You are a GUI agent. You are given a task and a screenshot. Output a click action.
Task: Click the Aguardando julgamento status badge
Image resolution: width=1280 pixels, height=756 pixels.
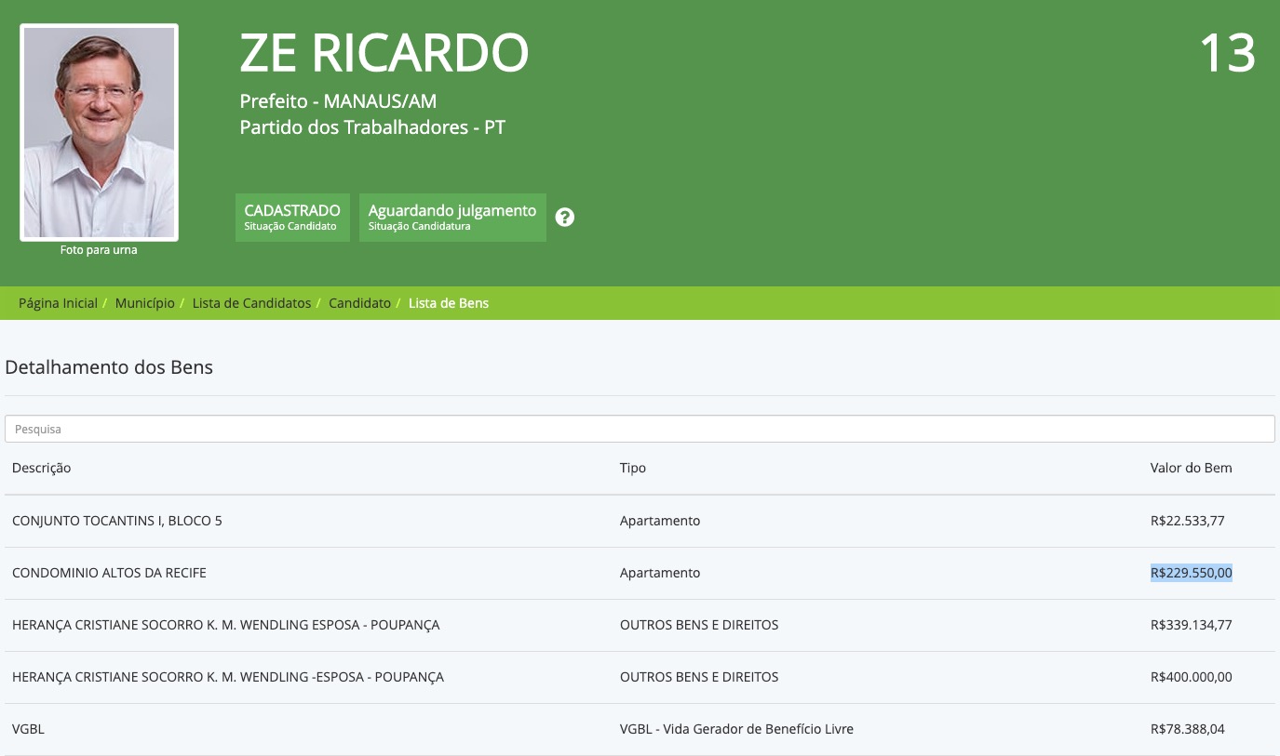452,218
